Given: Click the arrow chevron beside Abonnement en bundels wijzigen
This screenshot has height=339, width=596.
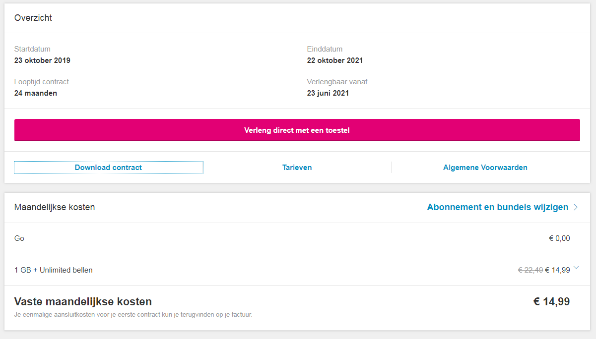Looking at the screenshot, I should (576, 207).
